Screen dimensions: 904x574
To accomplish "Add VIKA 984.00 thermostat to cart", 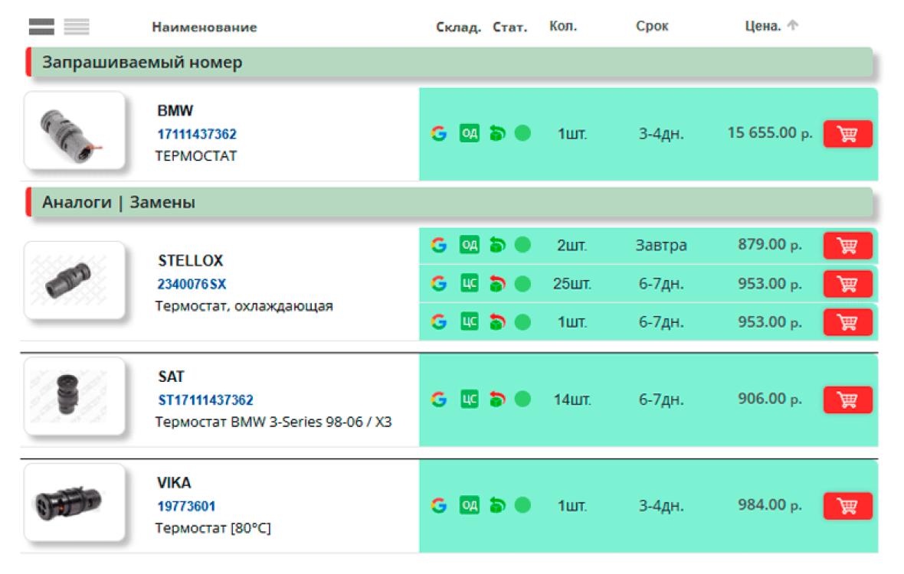I will tap(847, 506).
